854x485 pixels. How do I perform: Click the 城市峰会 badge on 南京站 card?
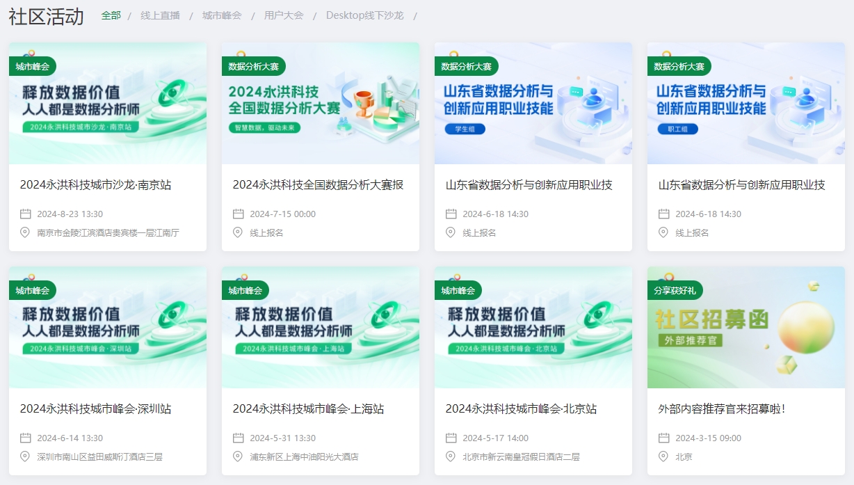click(x=33, y=67)
